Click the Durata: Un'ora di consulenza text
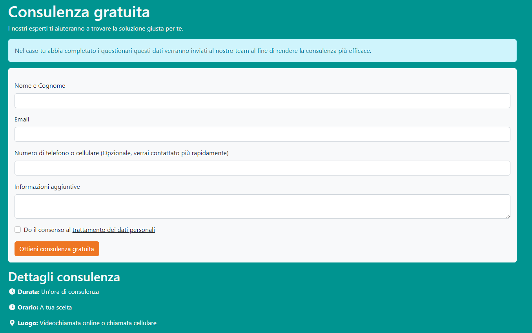This screenshot has height=333, width=532. (58, 292)
